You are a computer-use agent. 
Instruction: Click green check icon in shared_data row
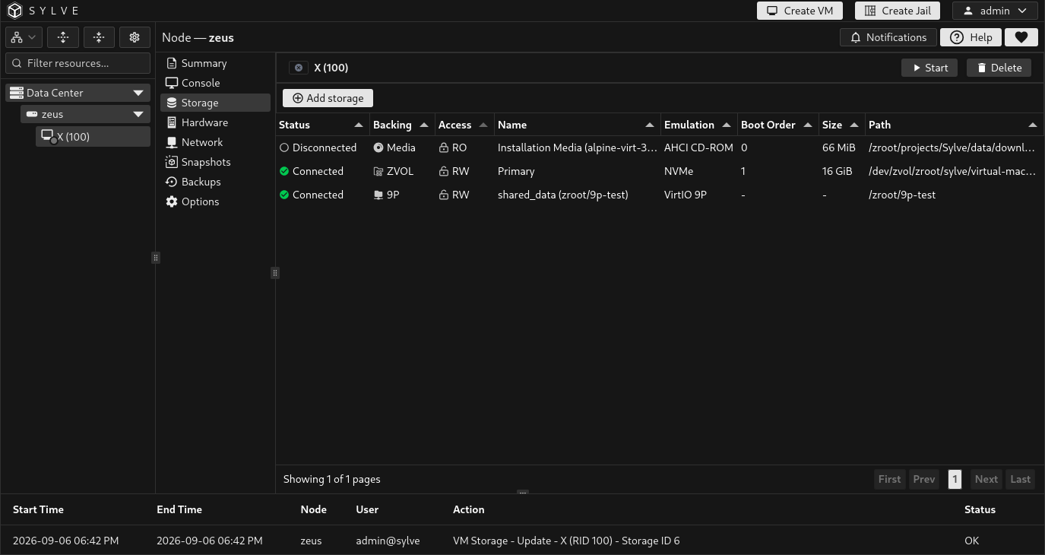point(284,195)
